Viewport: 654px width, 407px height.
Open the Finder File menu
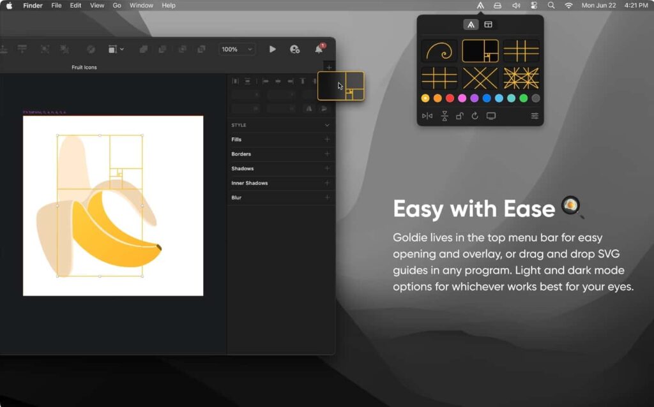(x=56, y=5)
